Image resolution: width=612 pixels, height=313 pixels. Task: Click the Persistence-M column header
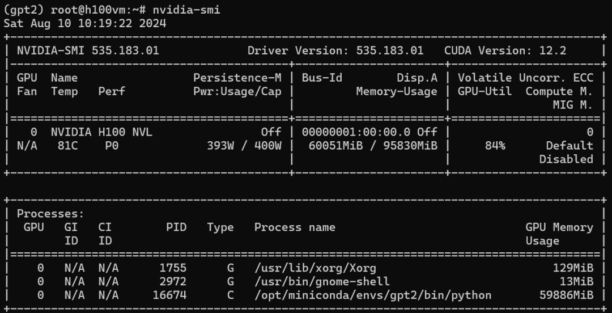click(237, 78)
